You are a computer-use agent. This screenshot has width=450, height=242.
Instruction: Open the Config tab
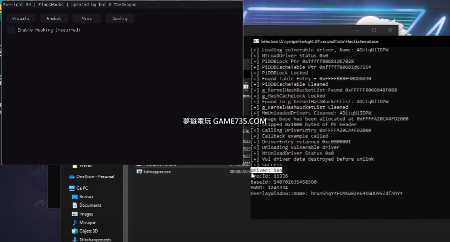(x=120, y=18)
